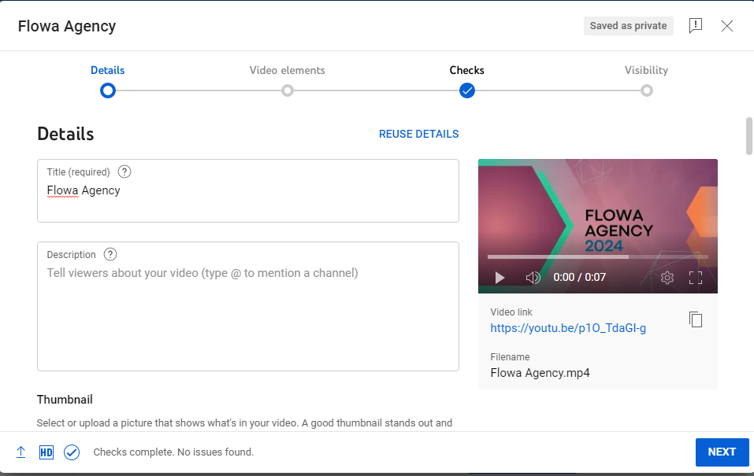The width and height of the screenshot is (754, 476).
Task: Click inside the Description text field
Action: click(247, 306)
